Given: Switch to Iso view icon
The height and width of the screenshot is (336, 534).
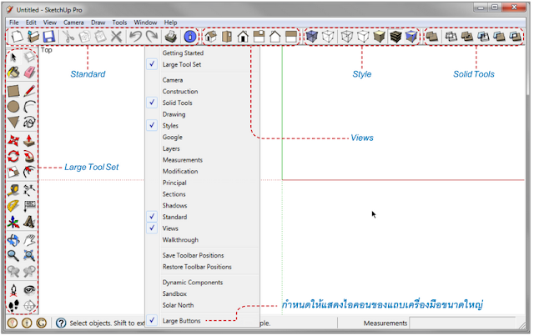Looking at the screenshot, I should [x=211, y=37].
